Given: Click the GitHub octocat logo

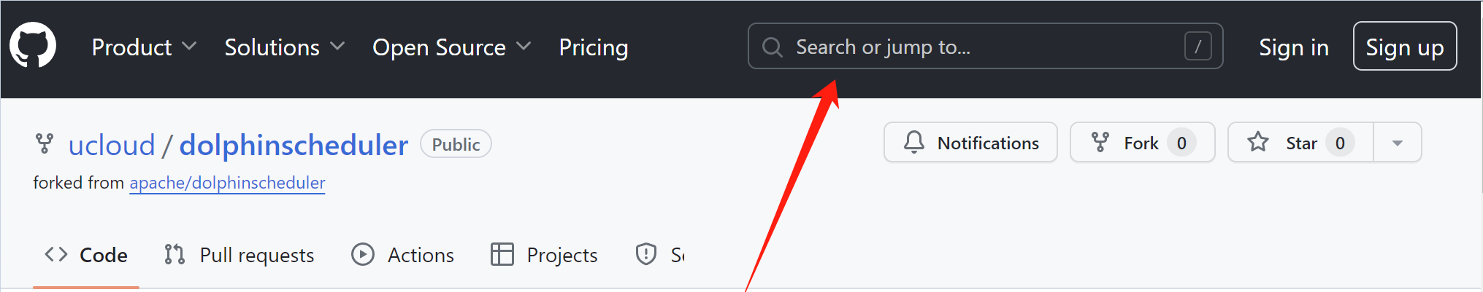Looking at the screenshot, I should click(x=33, y=45).
